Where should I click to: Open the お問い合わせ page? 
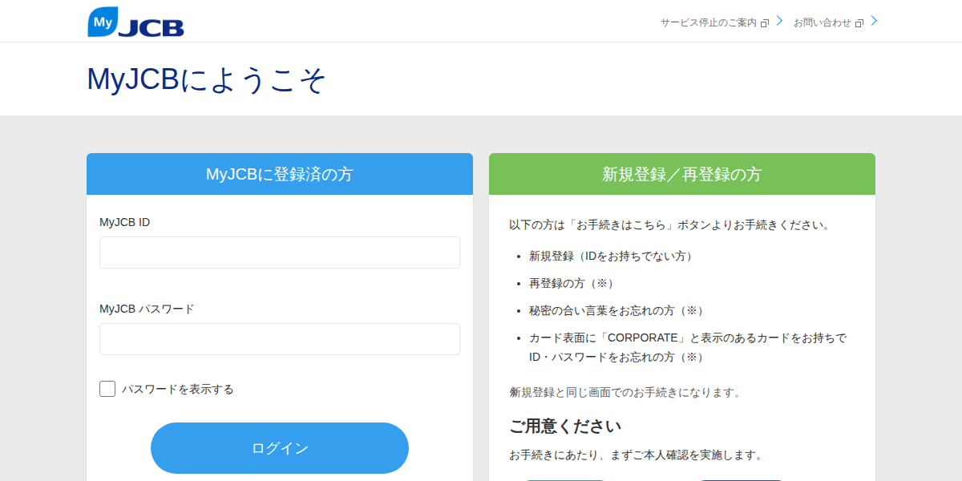coord(822,22)
